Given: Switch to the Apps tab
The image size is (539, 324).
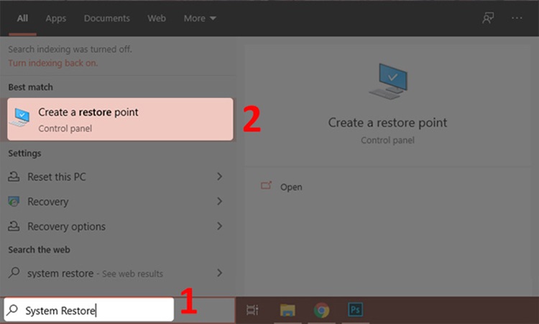Looking at the screenshot, I should point(55,19).
